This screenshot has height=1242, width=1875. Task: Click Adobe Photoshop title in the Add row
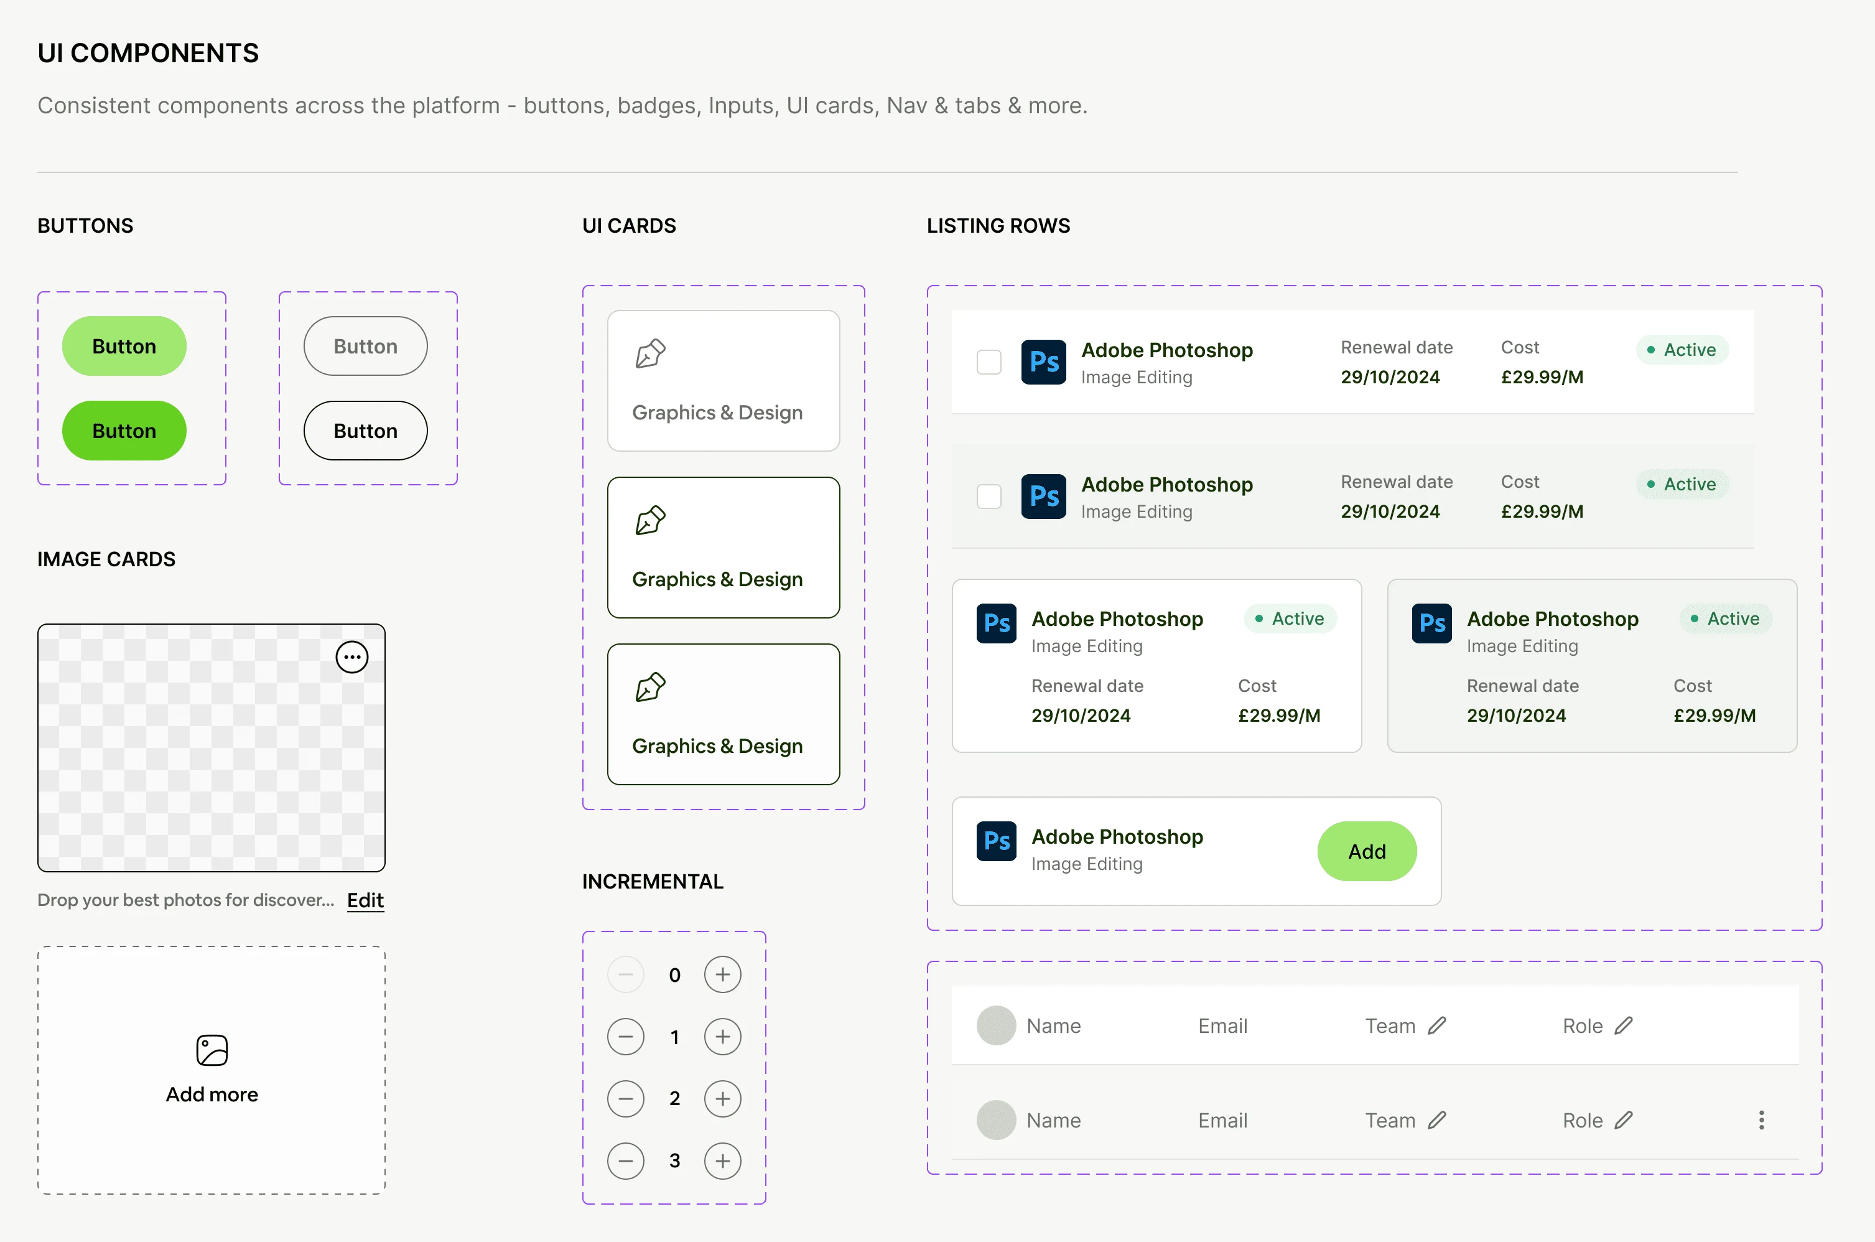tap(1117, 836)
